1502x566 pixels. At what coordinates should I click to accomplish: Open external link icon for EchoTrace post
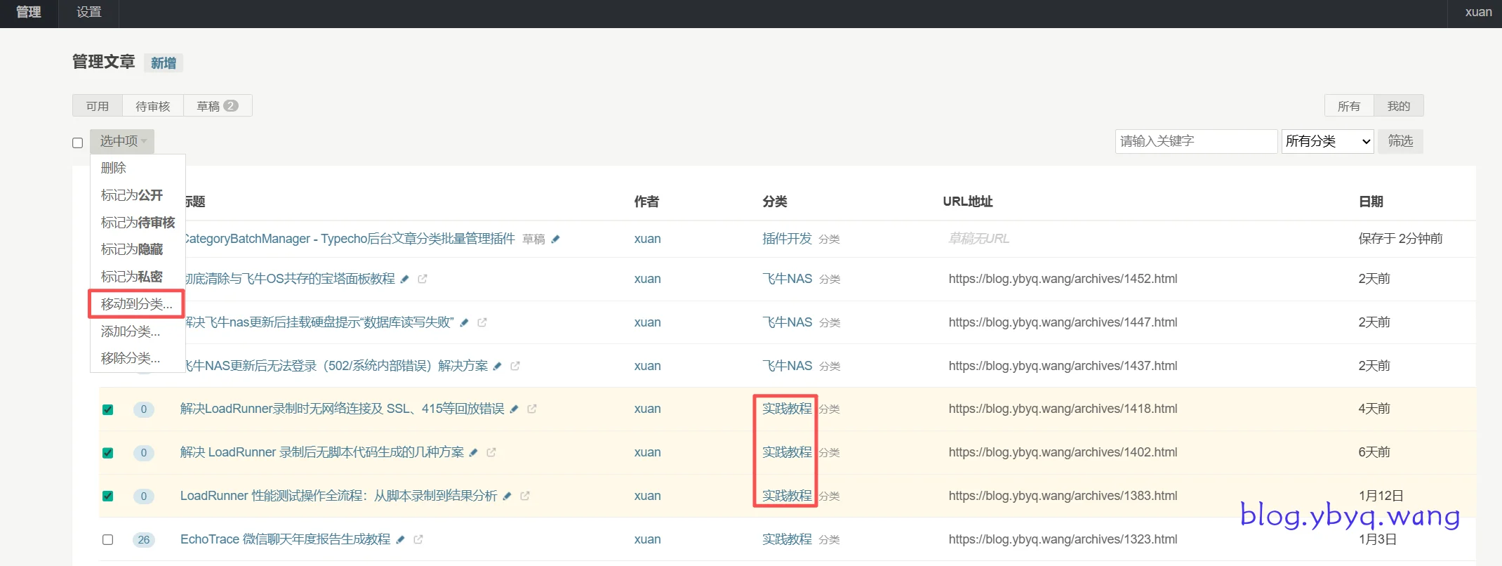[418, 539]
